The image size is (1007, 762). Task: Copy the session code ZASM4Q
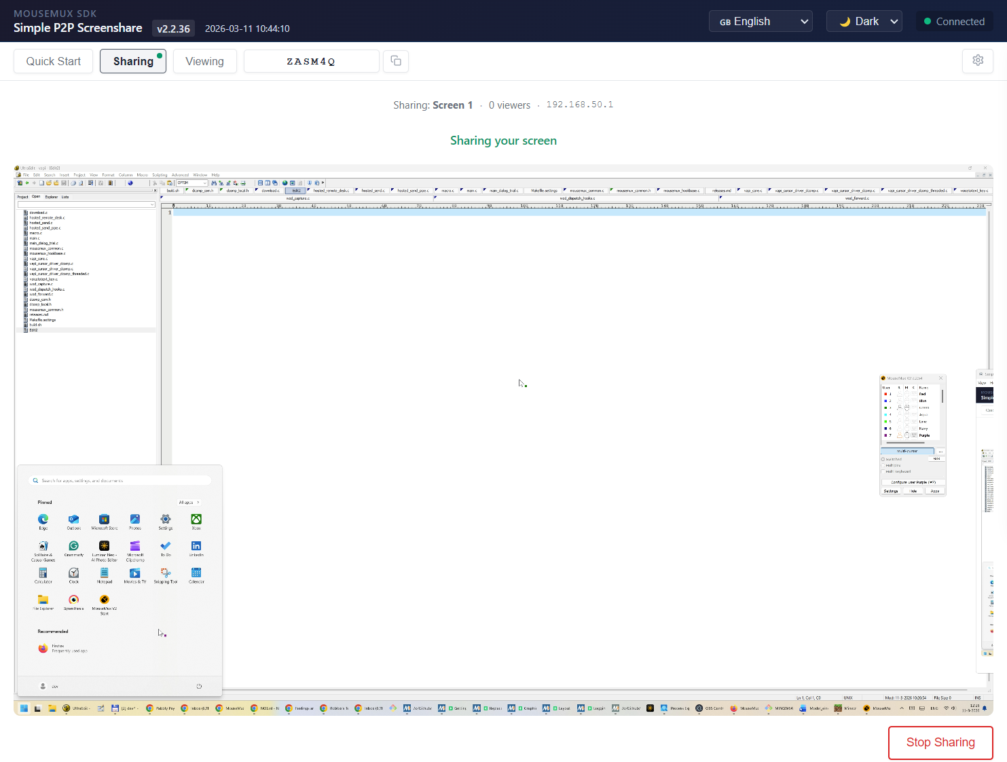coord(396,61)
